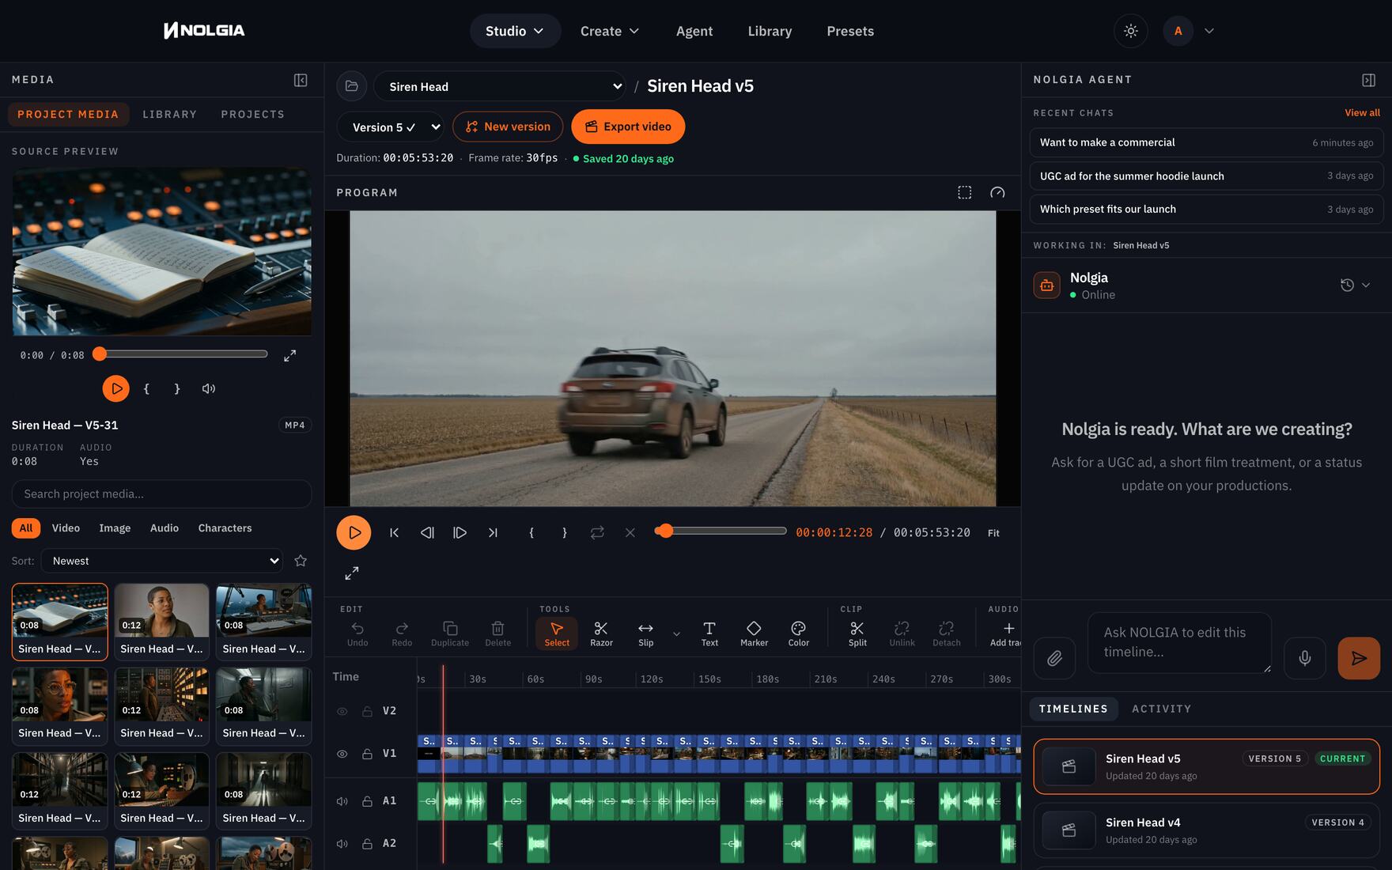Start voice input with the microphone icon
This screenshot has width=1392, height=870.
point(1305,658)
